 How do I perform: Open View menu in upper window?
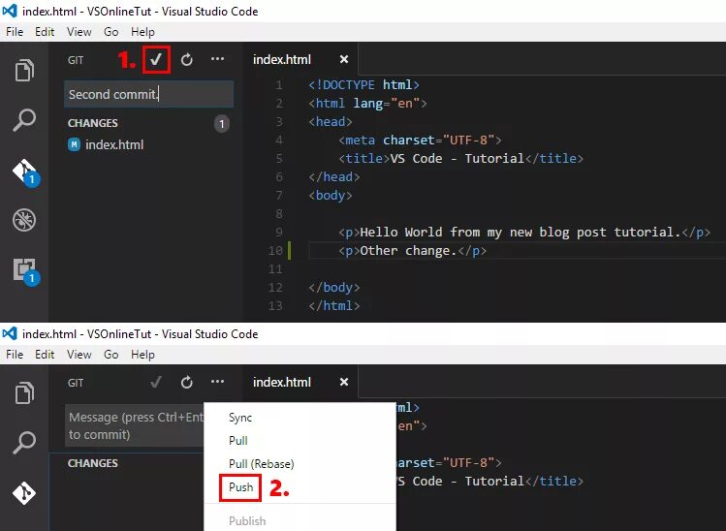pyautogui.click(x=79, y=32)
